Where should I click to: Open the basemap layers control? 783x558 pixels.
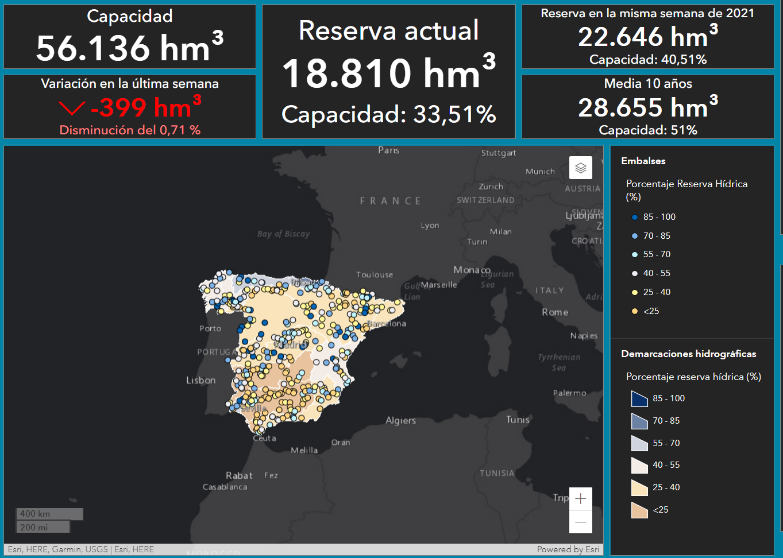pyautogui.click(x=580, y=168)
